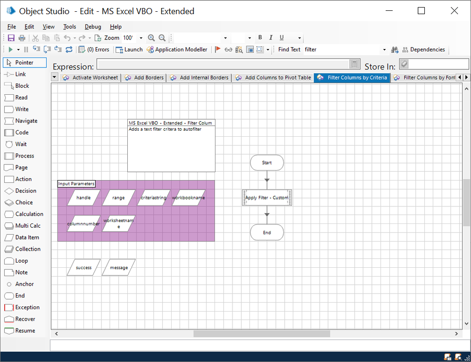Image resolution: width=471 pixels, height=362 pixels.
Task: Click the binoculars Find Next icon
Action: (x=395, y=49)
